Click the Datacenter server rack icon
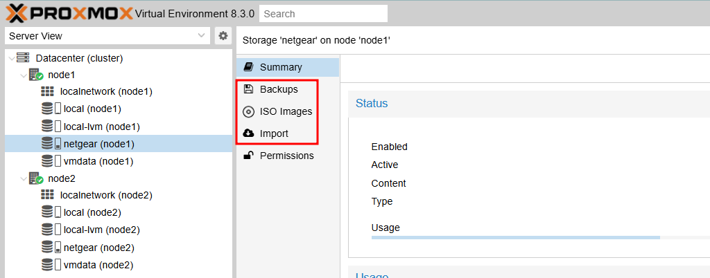Viewport: 710px width, 278px height. (23, 58)
